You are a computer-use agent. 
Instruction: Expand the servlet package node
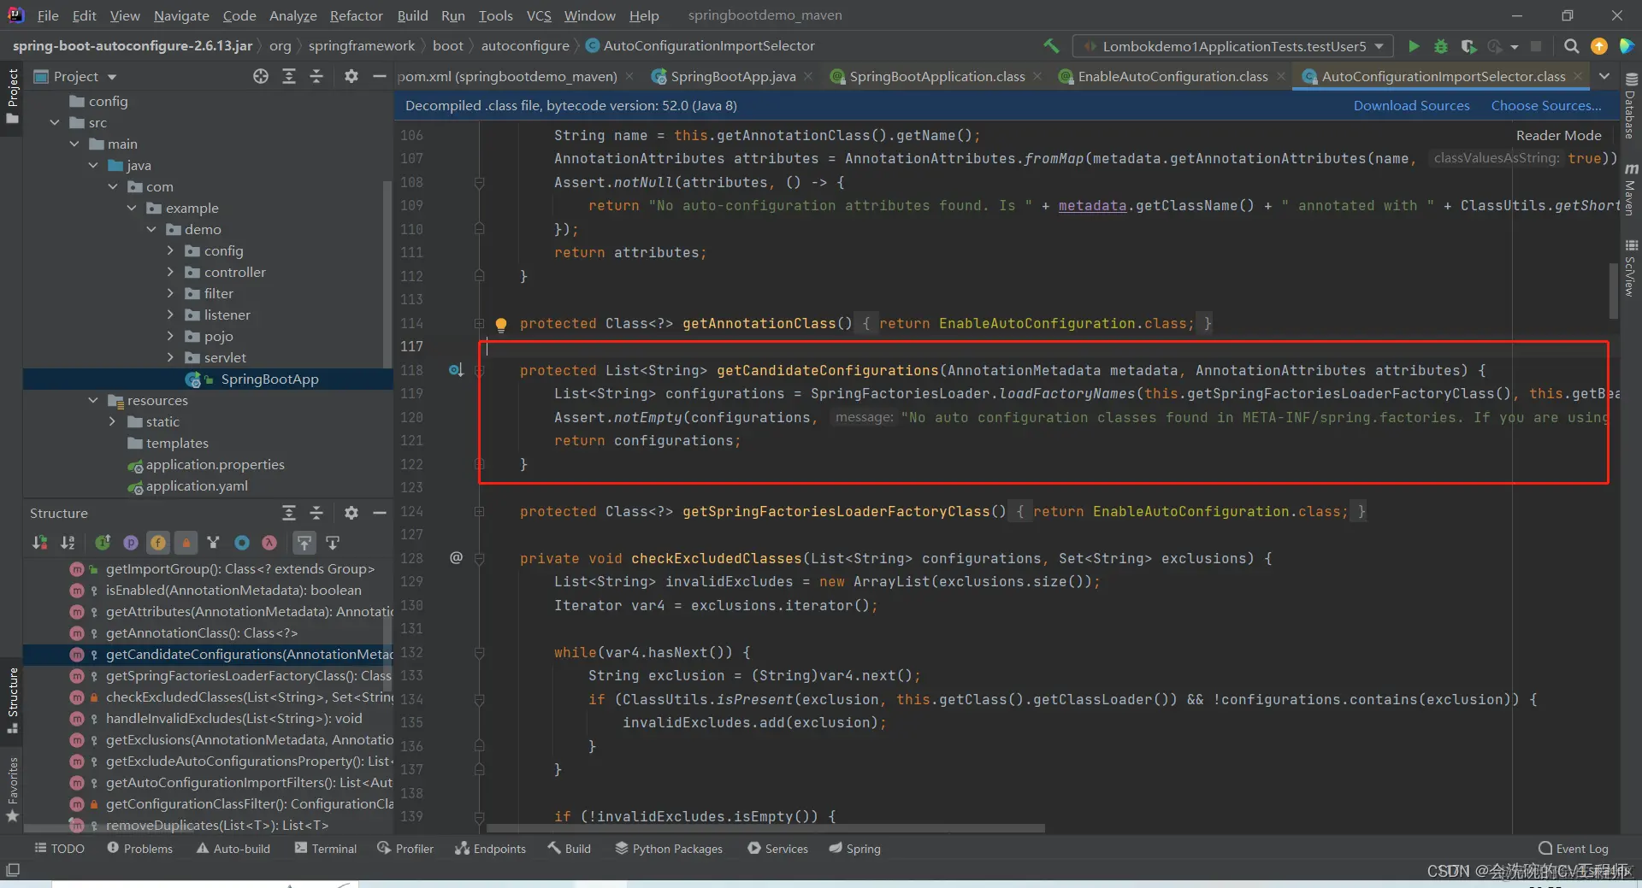tap(170, 358)
